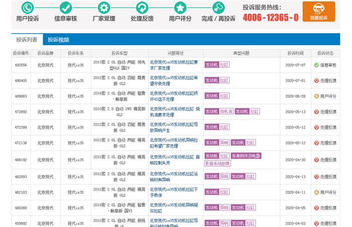Open complaint link about 4S店不处理
Screen dimensions: 352x227
pyautogui.click(x=174, y=96)
